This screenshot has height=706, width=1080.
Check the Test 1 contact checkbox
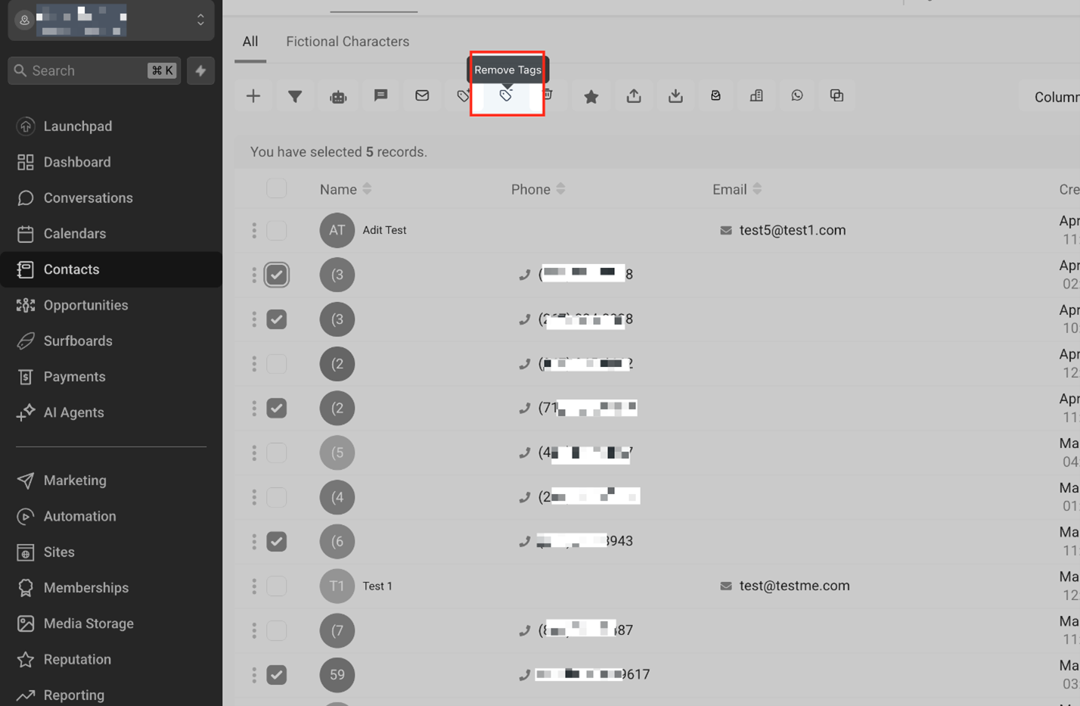click(277, 586)
